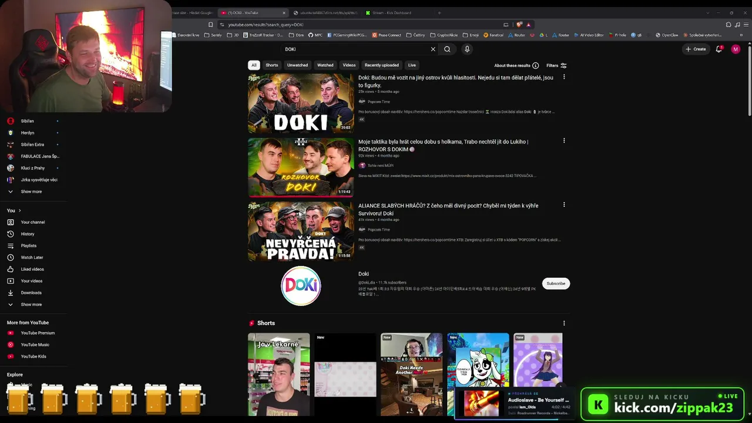Select the Shorts filter chip
This screenshot has height=423, width=752.
coord(272,65)
